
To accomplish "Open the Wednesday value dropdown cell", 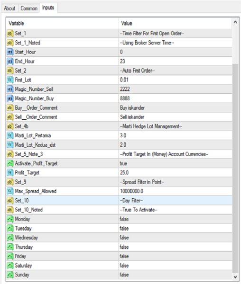I will [176, 238].
